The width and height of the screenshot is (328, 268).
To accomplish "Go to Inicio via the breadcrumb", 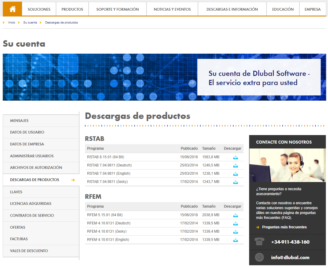I will pyautogui.click(x=11, y=22).
